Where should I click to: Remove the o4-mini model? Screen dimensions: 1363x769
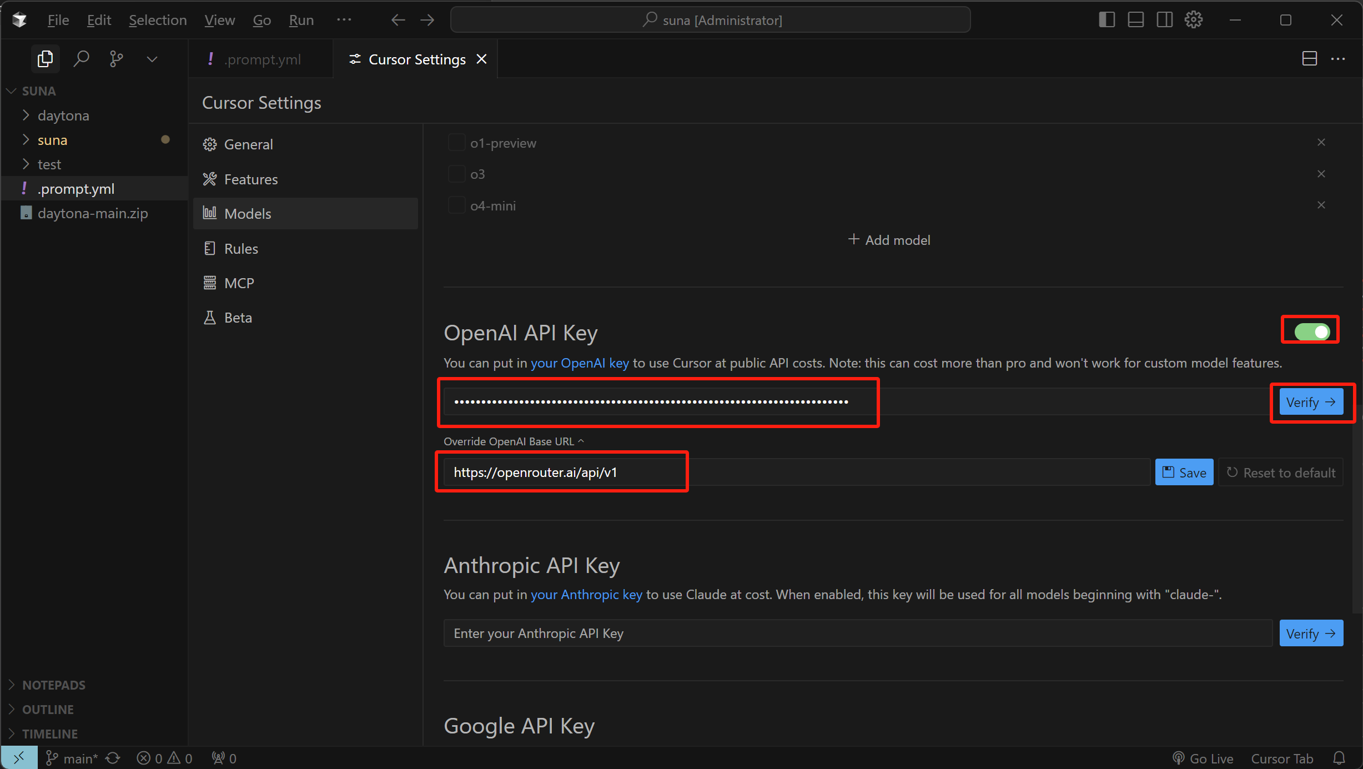(1321, 205)
